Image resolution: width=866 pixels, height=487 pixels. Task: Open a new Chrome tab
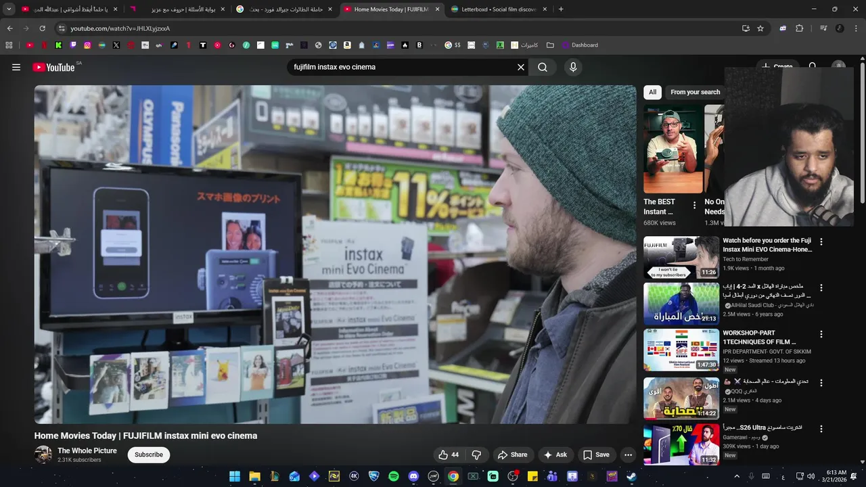(x=561, y=9)
